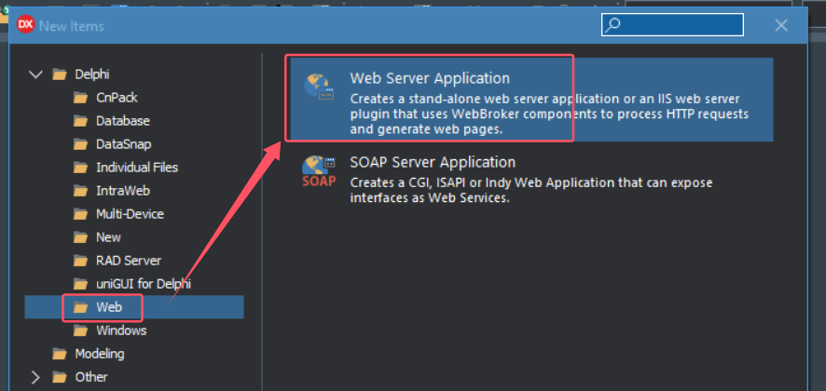The width and height of the screenshot is (826, 391).
Task: Select the CnPack folder icon
Action: click(80, 98)
